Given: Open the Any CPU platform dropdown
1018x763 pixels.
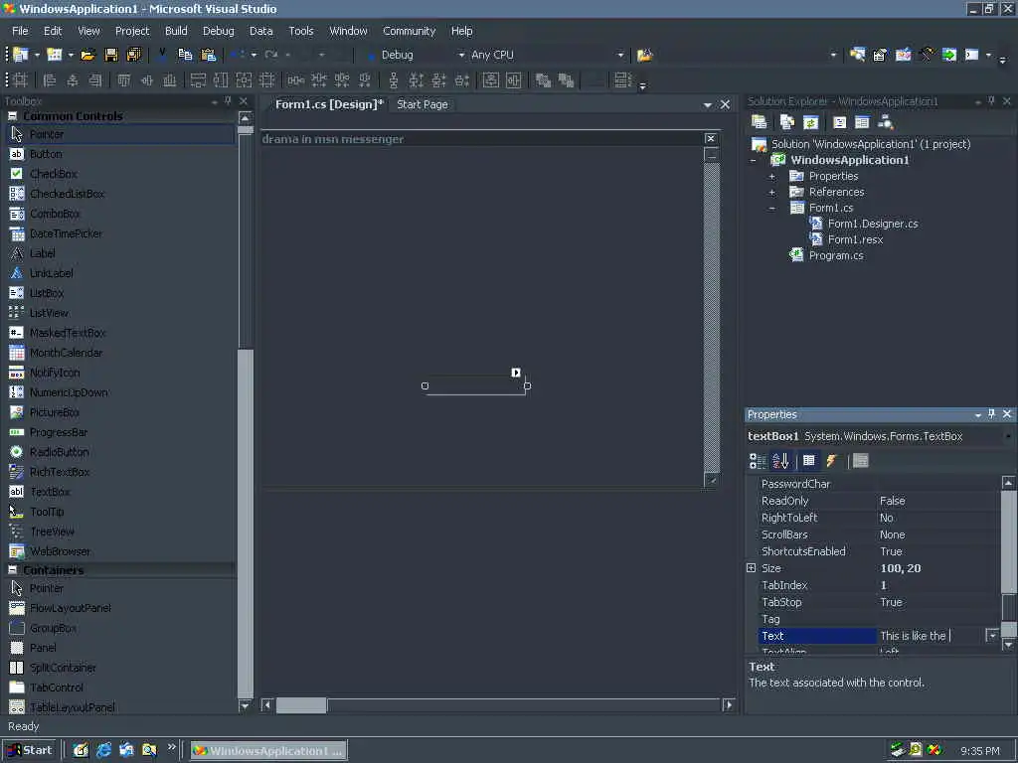Looking at the screenshot, I should coord(620,56).
